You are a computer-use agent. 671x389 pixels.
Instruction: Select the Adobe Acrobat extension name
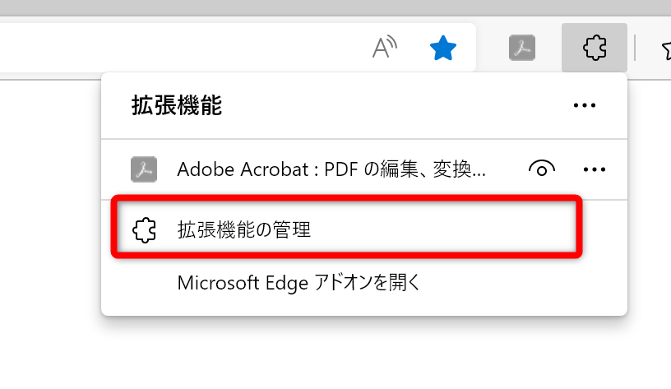coord(331,169)
